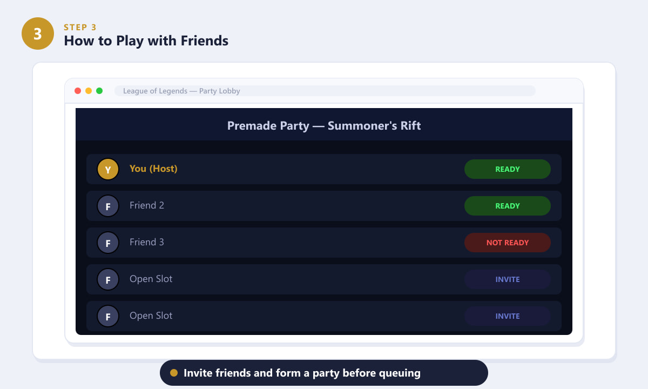Image resolution: width=648 pixels, height=389 pixels.
Task: Select the Friend 2 name label
Action: click(147, 205)
